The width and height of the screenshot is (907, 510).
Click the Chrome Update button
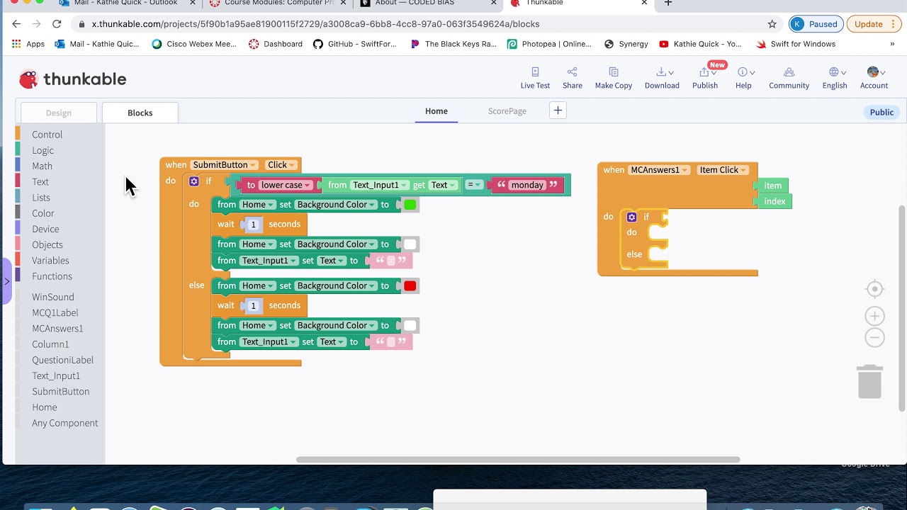pyautogui.click(x=874, y=24)
